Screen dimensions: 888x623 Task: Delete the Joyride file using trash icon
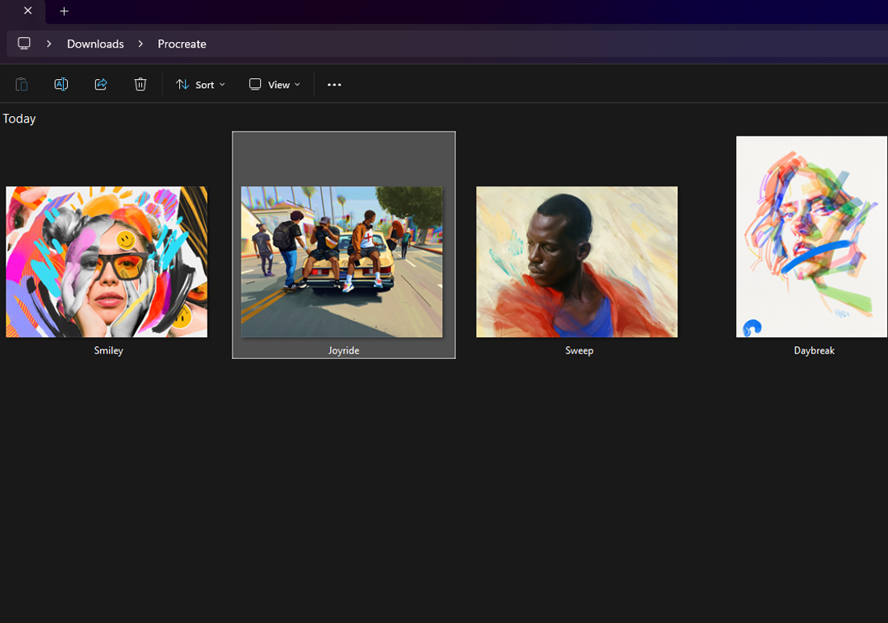click(140, 84)
